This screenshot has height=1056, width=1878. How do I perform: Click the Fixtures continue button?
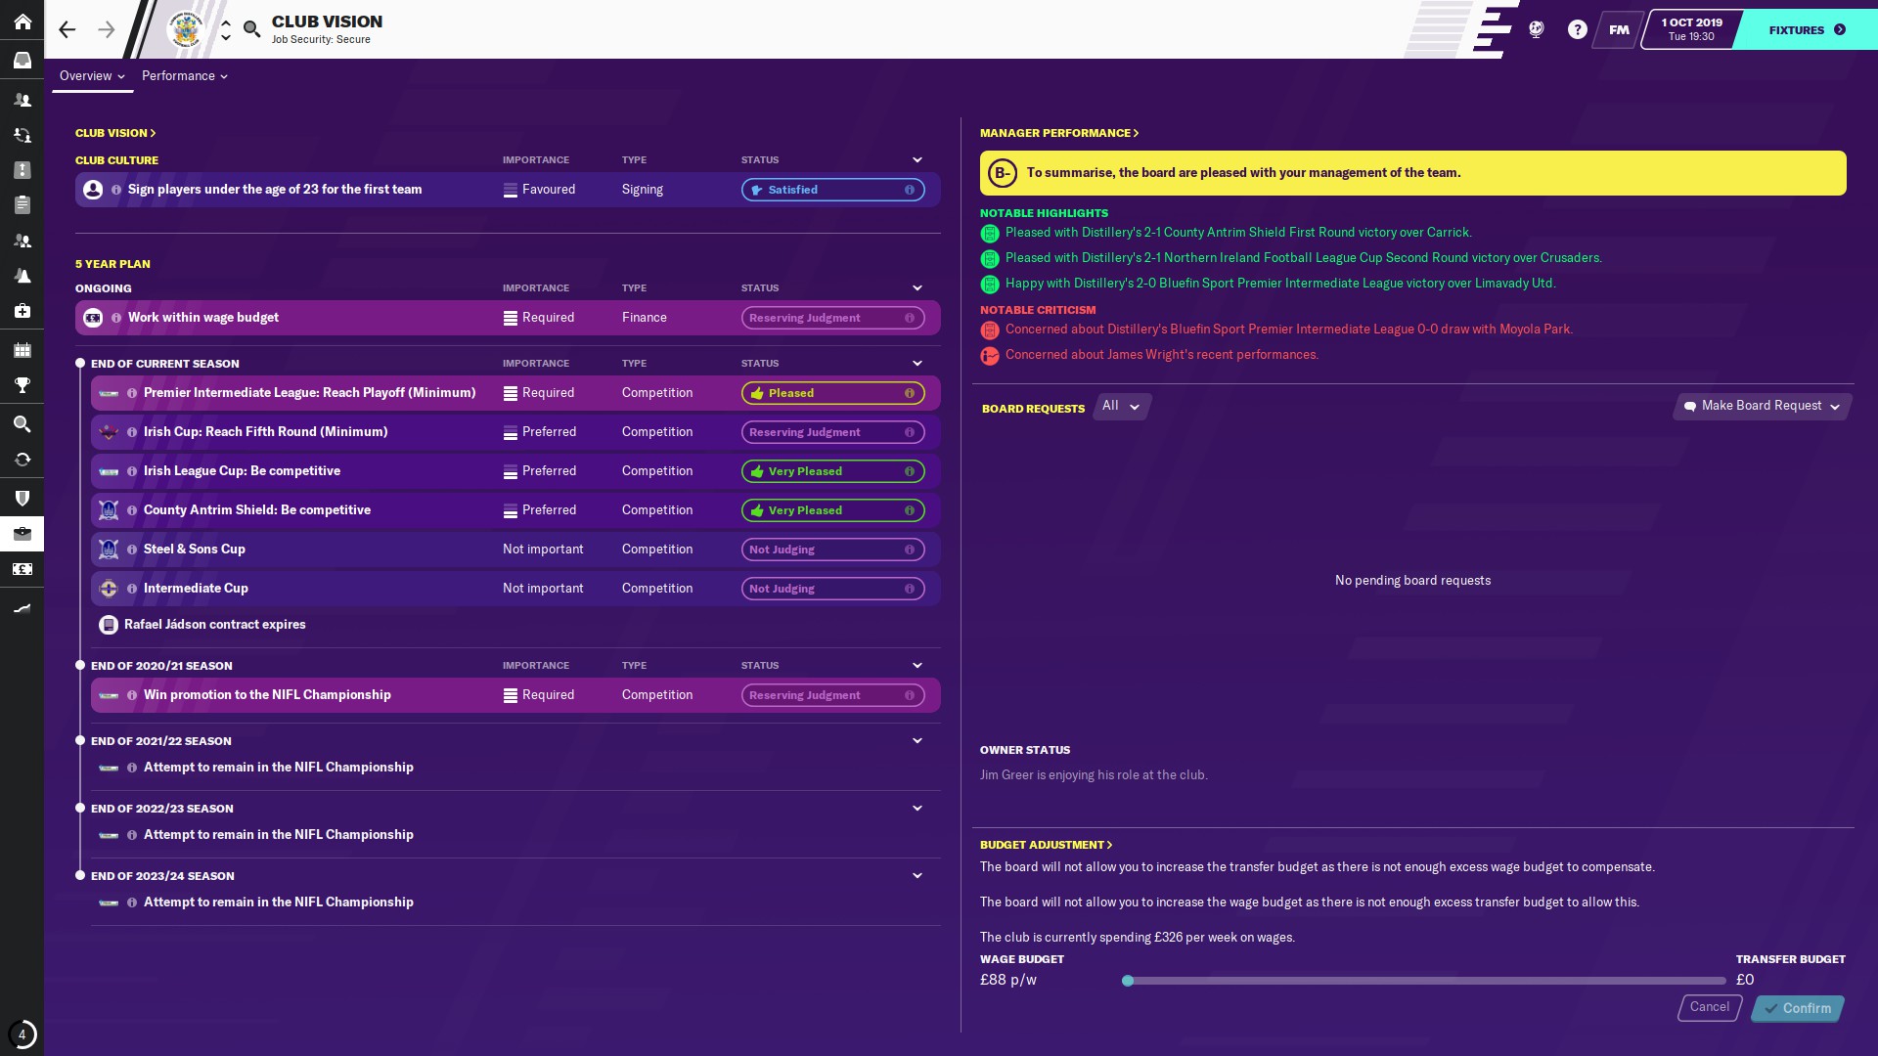pyautogui.click(x=1807, y=29)
